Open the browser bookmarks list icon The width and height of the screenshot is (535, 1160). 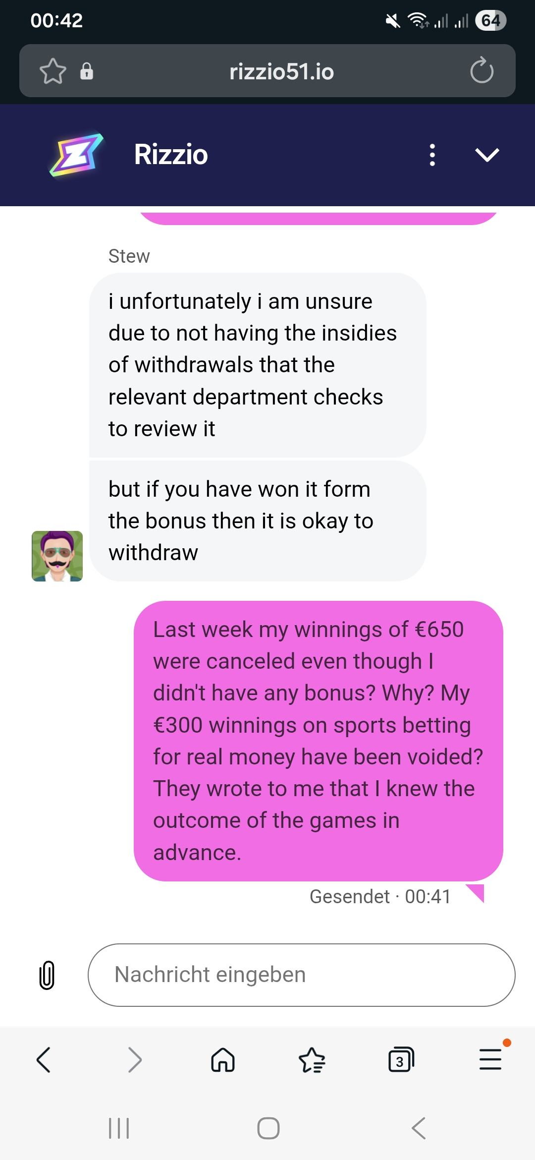tap(312, 1060)
